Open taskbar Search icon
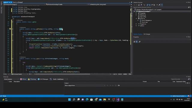Image resolution: width=192 pixels, height=108 pixels. point(74,100)
